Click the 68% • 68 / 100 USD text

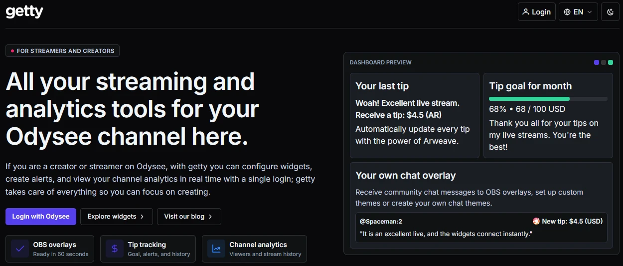click(527, 109)
